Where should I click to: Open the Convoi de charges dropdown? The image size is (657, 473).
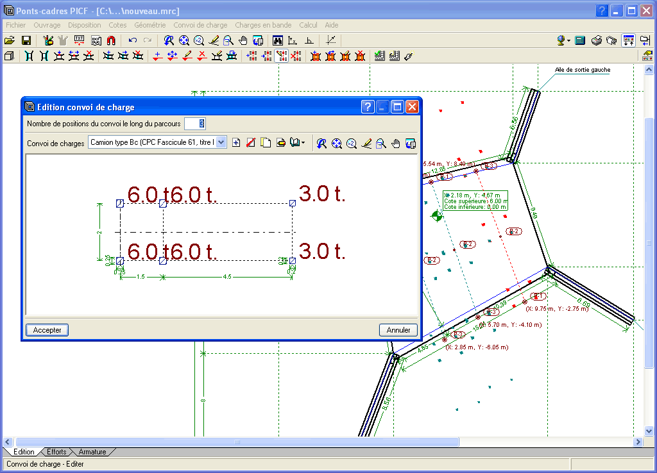tap(221, 142)
